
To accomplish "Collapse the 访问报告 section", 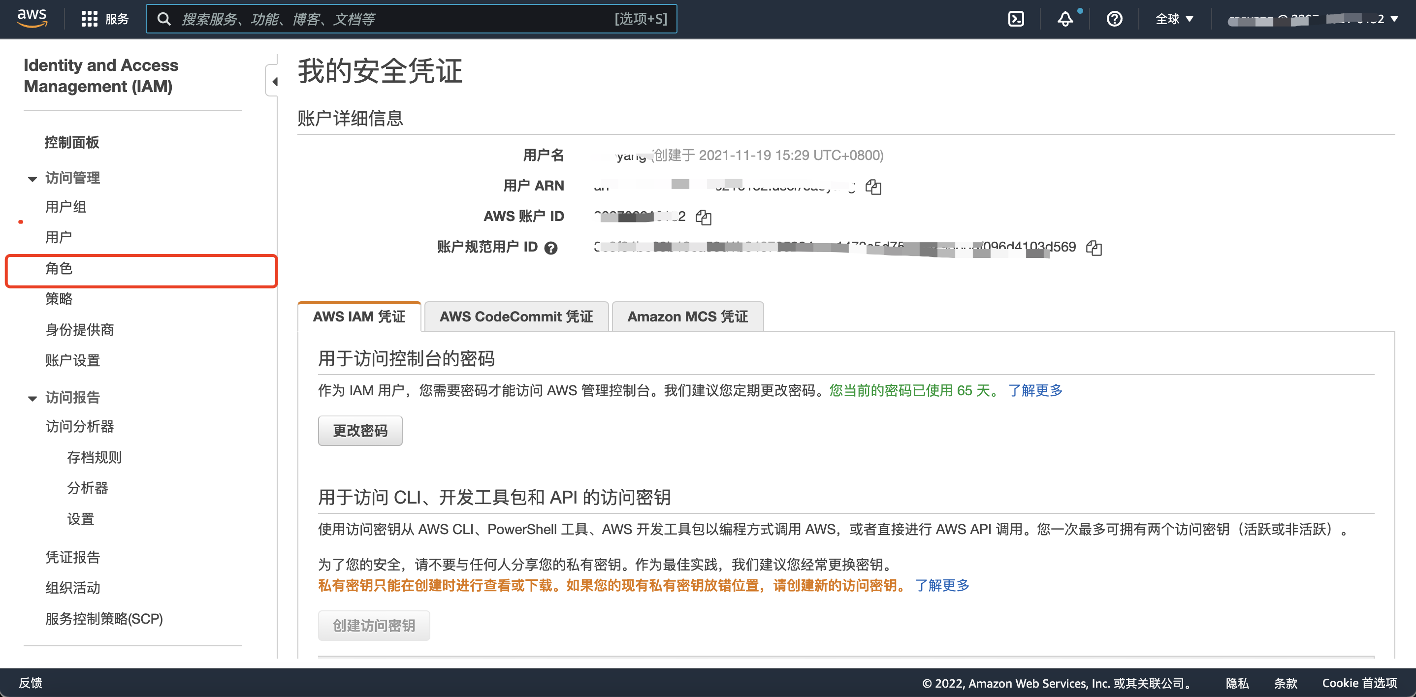I will point(32,398).
